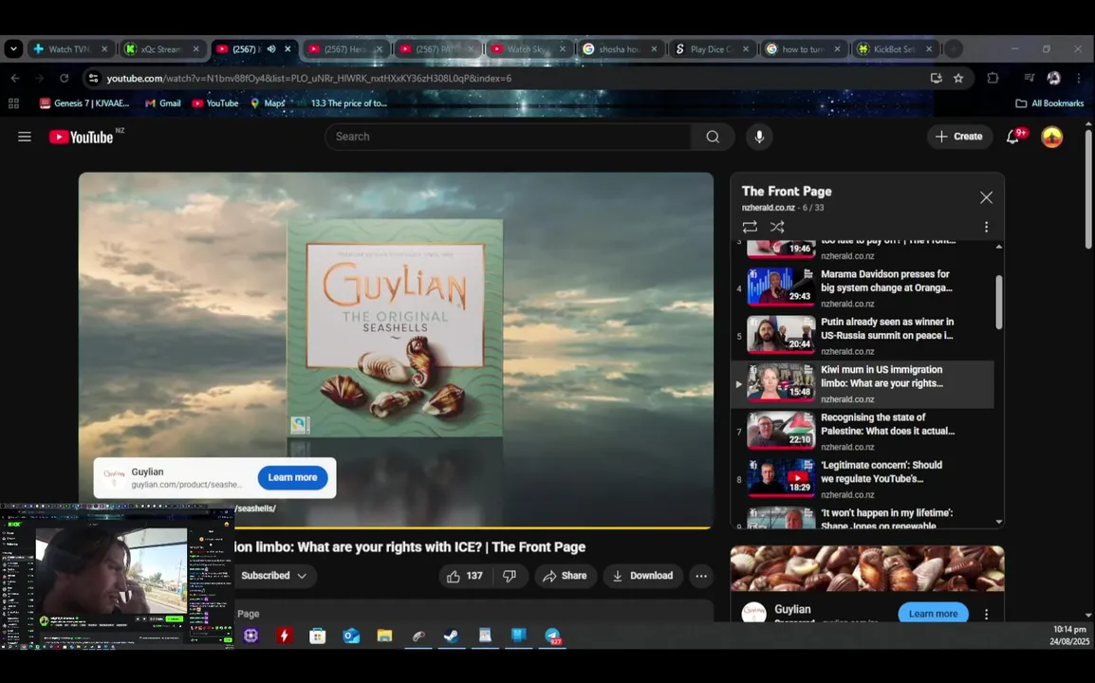Open the YouTube guide hamburger menu
Image resolution: width=1095 pixels, height=683 pixels.
point(25,137)
